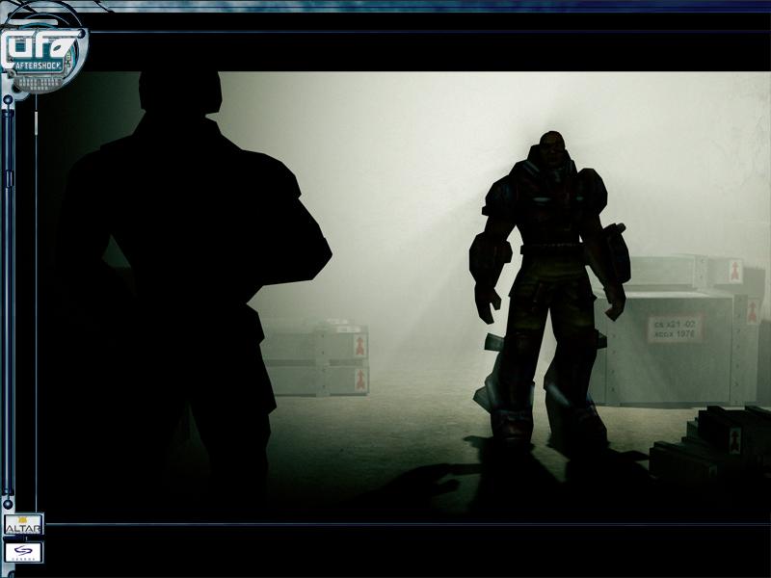Click the publisher logo below ALTAR
Image resolution: width=771 pixels, height=578 pixels.
coord(23,553)
